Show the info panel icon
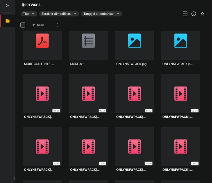Image resolution: width=212 pixels, height=183 pixels. click(x=194, y=14)
